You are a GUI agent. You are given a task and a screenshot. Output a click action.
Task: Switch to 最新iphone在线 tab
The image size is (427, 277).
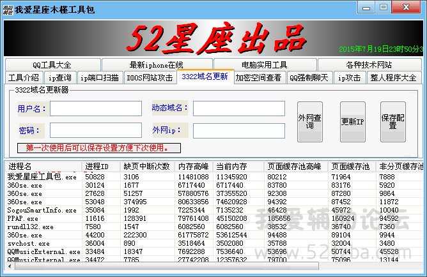(157, 64)
